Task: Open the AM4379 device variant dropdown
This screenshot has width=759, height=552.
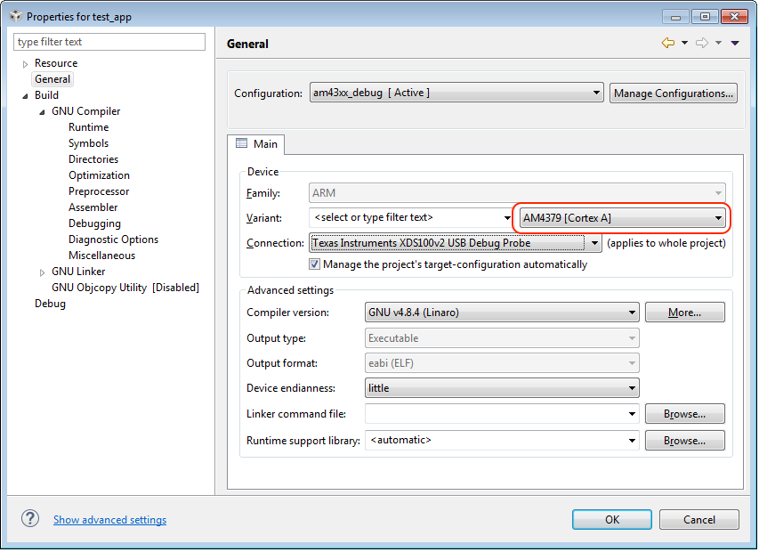Action: tap(718, 218)
